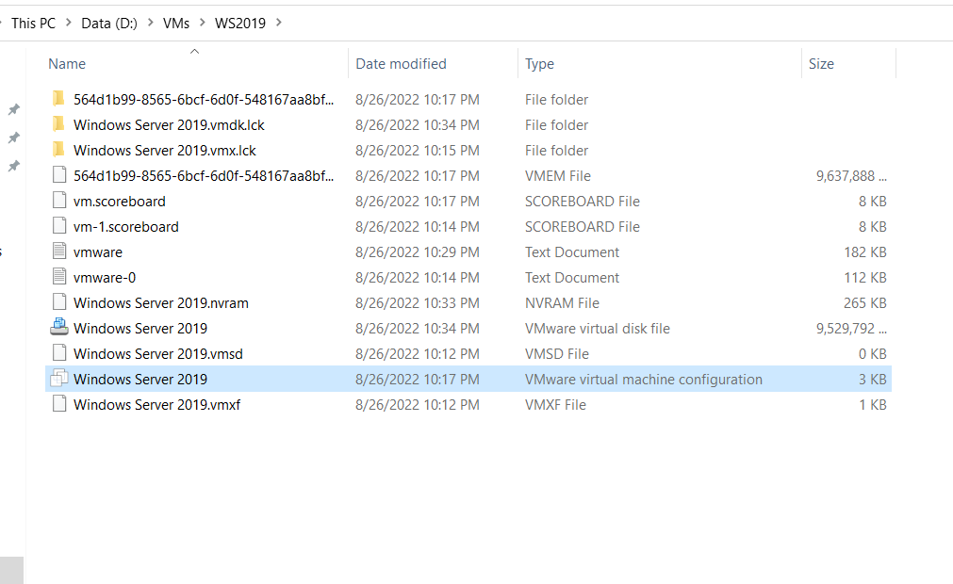Click the Windows Server 2019.nvram file icon
This screenshot has height=584, width=953.
(x=59, y=302)
